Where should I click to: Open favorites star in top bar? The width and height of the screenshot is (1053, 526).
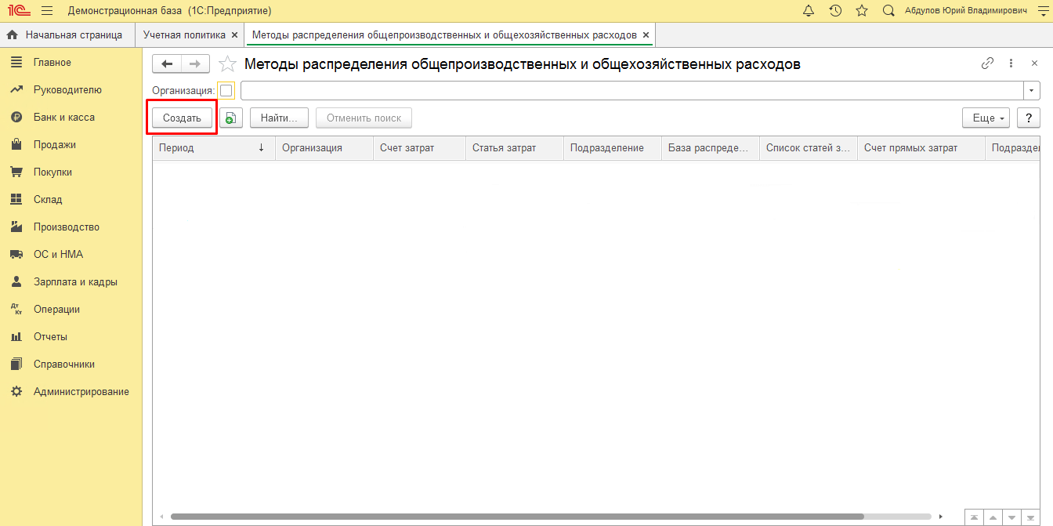[862, 11]
